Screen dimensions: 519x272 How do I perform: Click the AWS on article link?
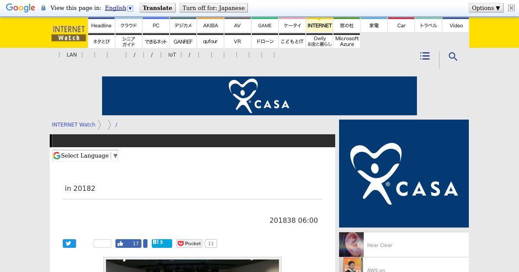click(x=376, y=270)
